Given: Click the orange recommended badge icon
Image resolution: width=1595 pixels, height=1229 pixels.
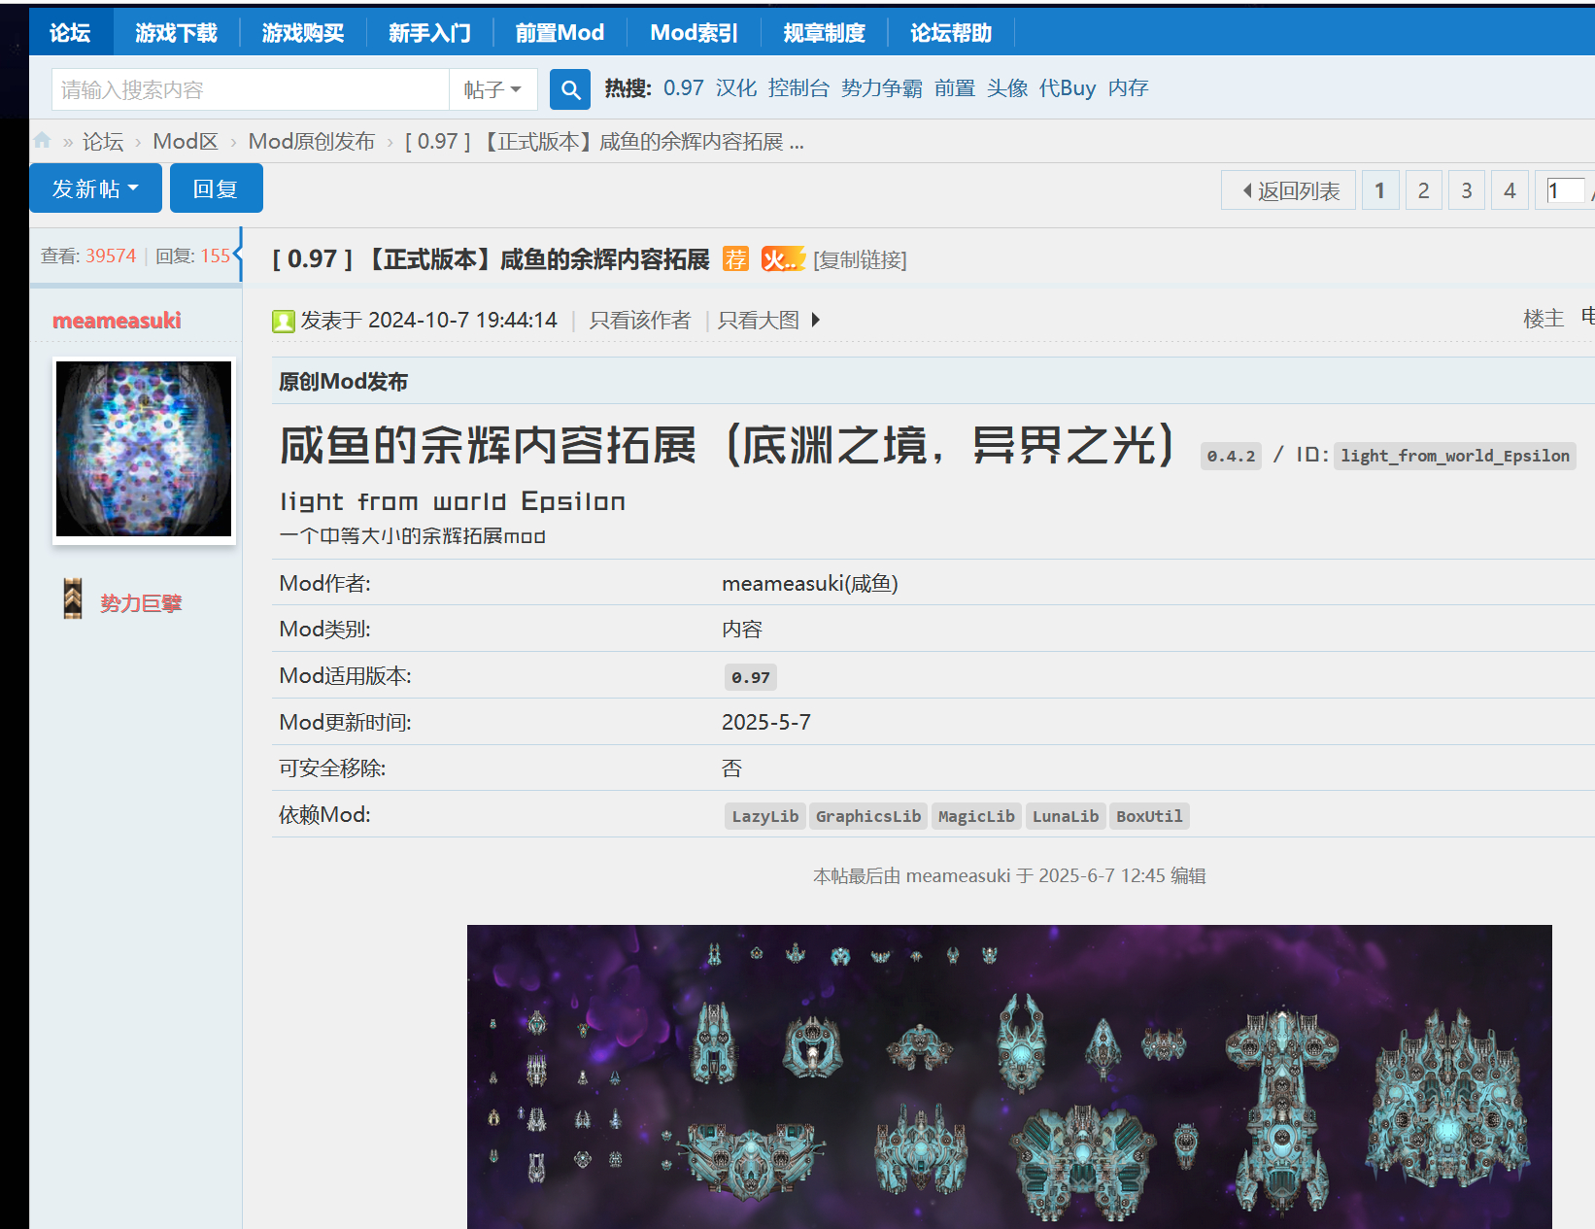Looking at the screenshot, I should (x=735, y=259).
